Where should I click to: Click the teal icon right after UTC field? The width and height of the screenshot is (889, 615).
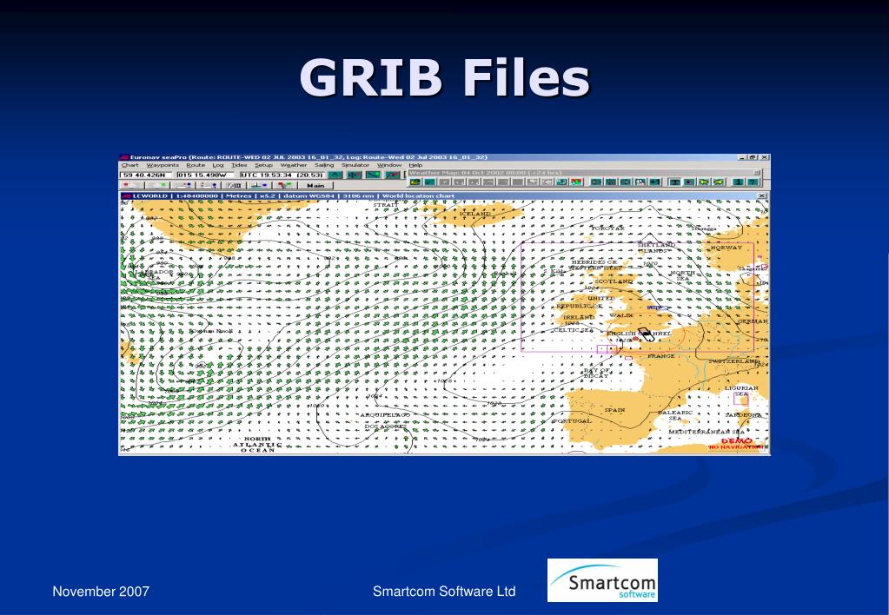[x=335, y=175]
